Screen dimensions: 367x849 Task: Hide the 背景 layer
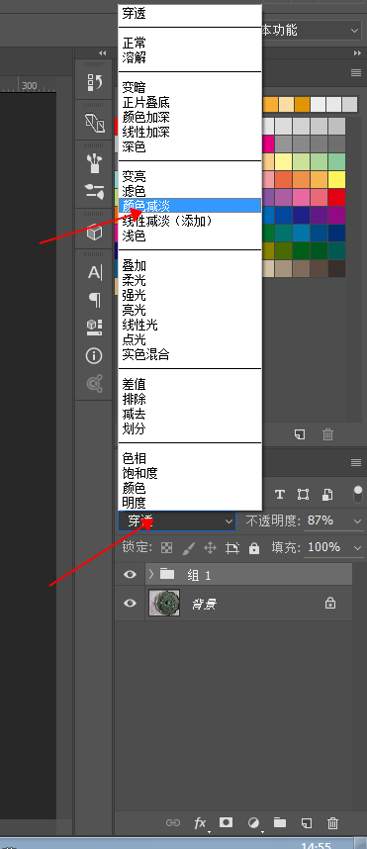[x=130, y=603]
